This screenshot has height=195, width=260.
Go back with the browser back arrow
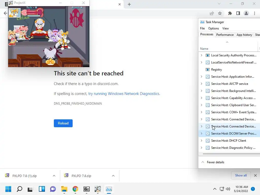click(6, 13)
